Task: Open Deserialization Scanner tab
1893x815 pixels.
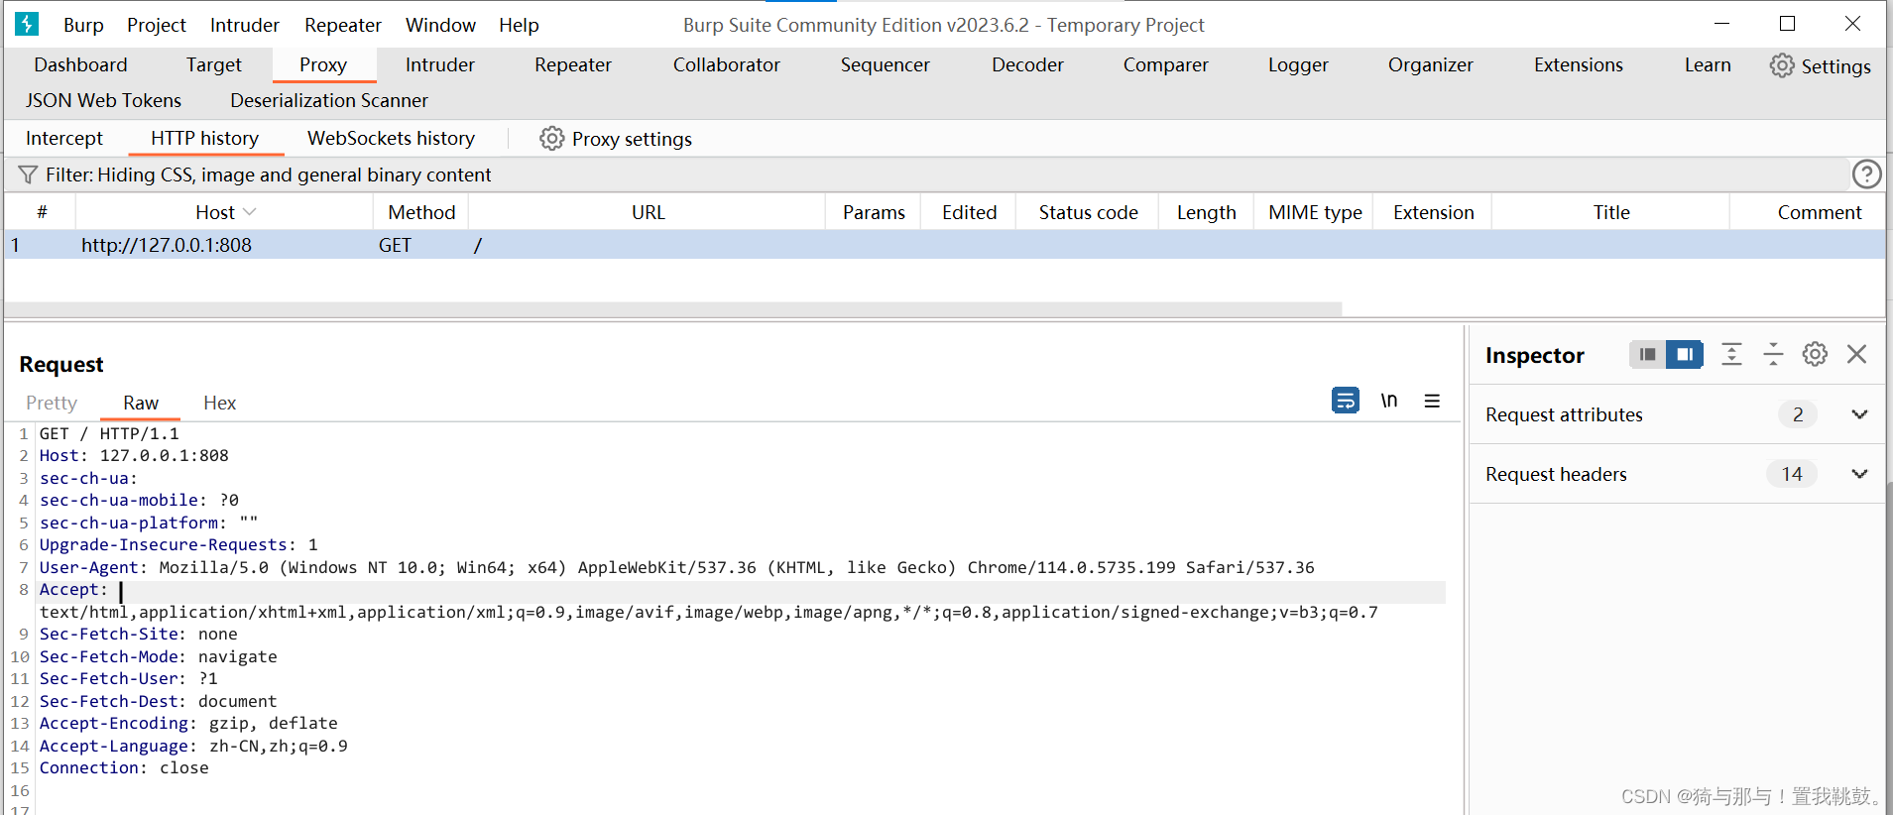Action: pos(329,100)
